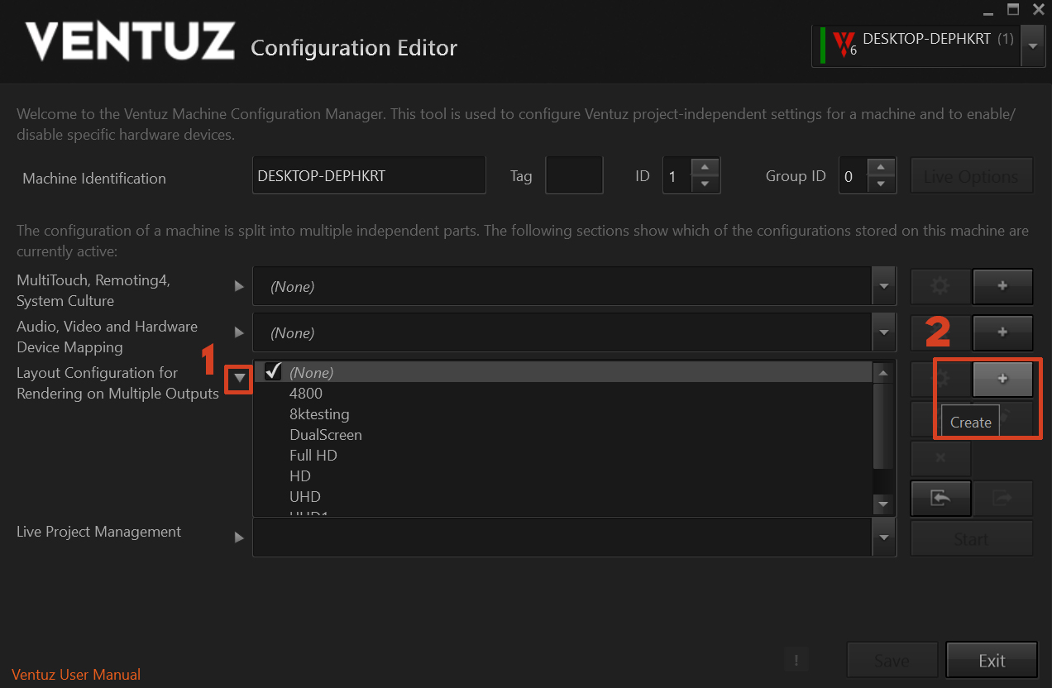Click the red Ventuz 6 logo icon
This screenshot has width=1052, height=688.
(844, 44)
